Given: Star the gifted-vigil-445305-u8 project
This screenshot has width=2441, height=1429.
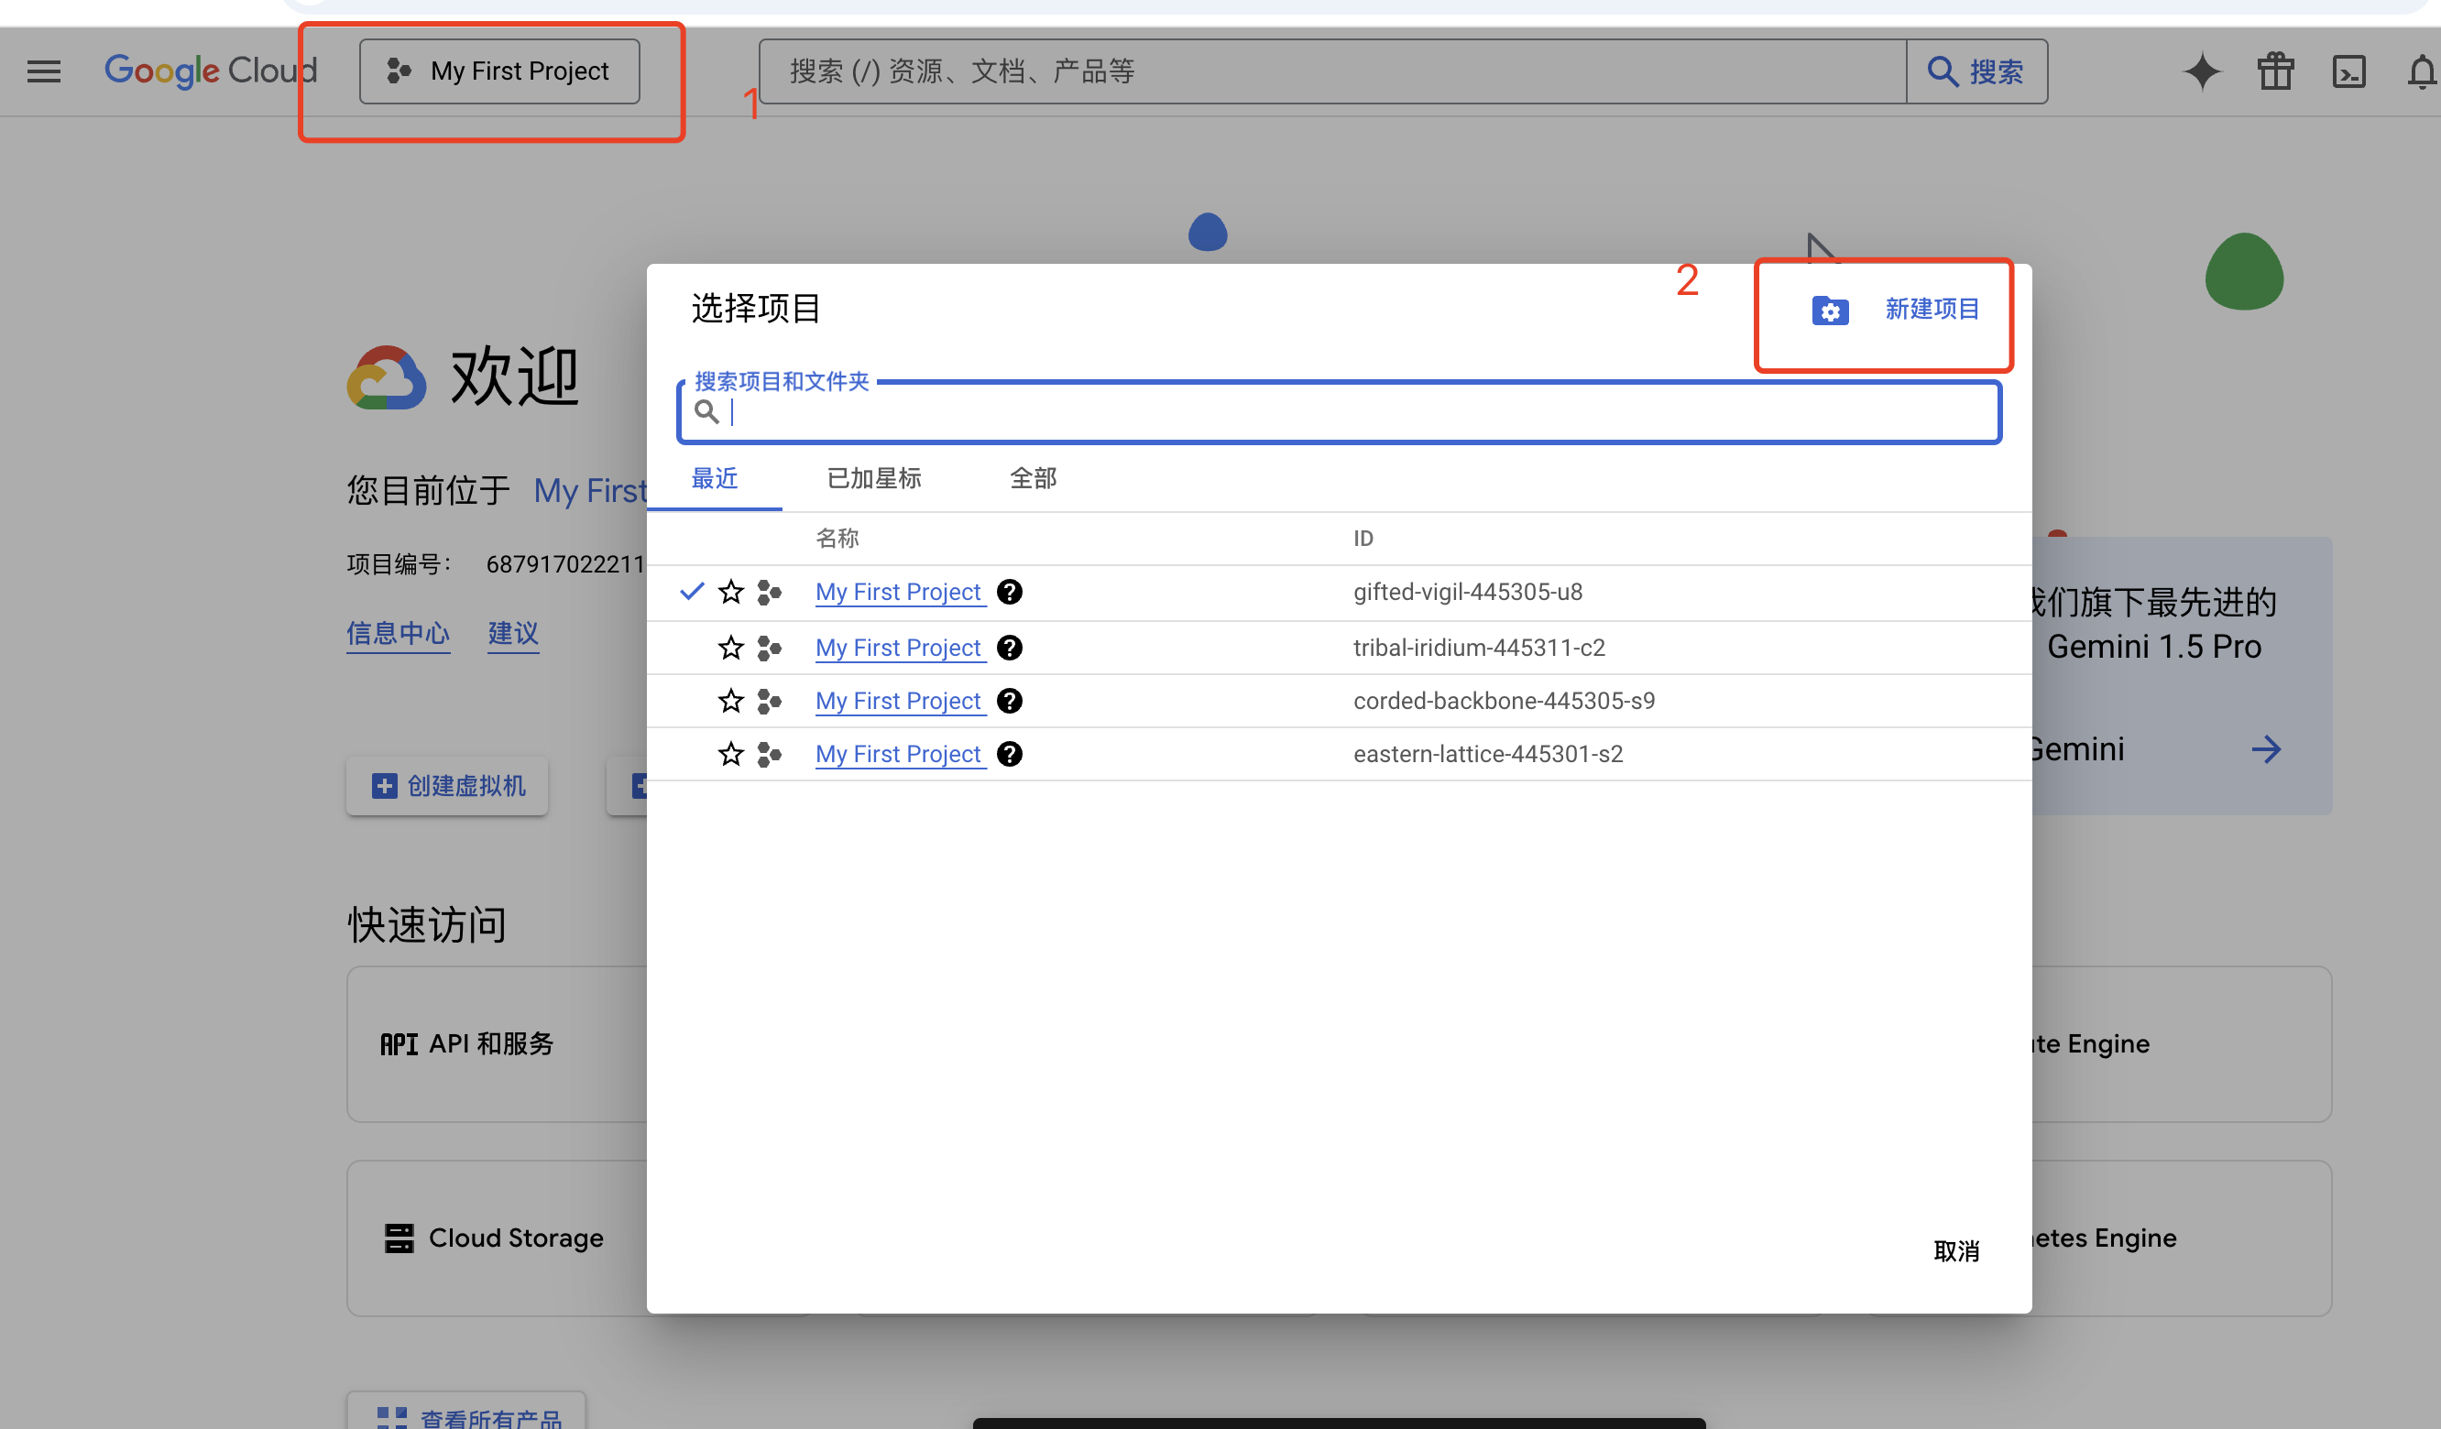Looking at the screenshot, I should coord(731,592).
